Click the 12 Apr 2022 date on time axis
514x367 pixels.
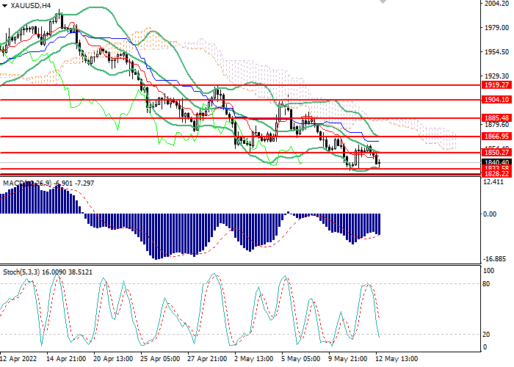(21, 360)
